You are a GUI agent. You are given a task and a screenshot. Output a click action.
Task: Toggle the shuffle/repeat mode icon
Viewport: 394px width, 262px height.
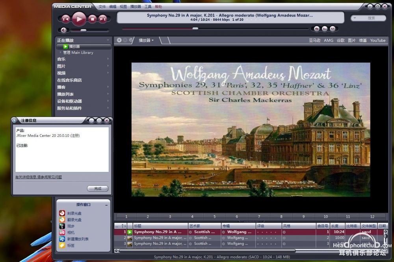pos(317,29)
